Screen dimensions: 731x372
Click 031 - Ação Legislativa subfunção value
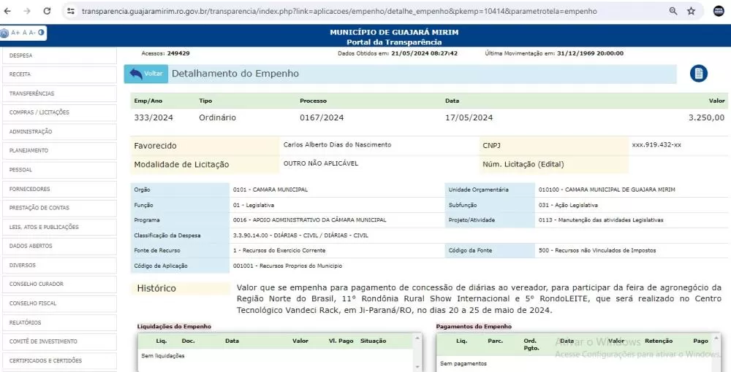tap(568, 205)
